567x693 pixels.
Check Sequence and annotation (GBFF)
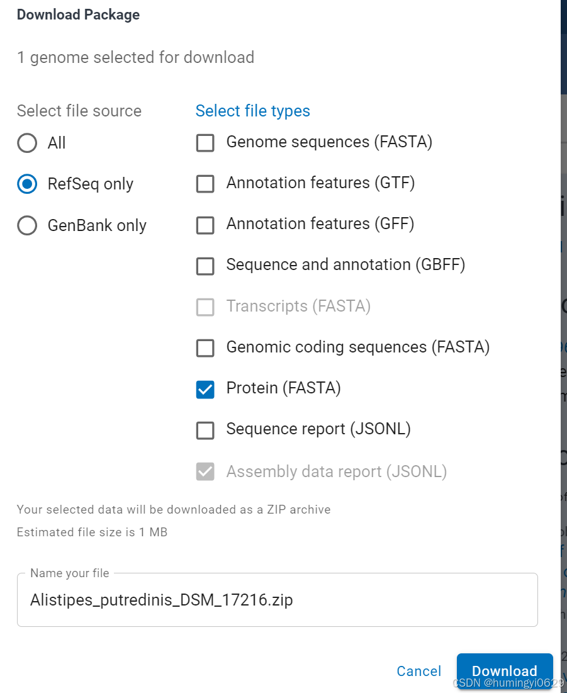[205, 266]
